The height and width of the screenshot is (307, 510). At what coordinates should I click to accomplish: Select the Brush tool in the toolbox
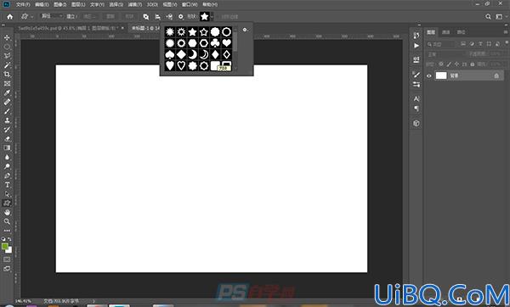tap(7, 111)
